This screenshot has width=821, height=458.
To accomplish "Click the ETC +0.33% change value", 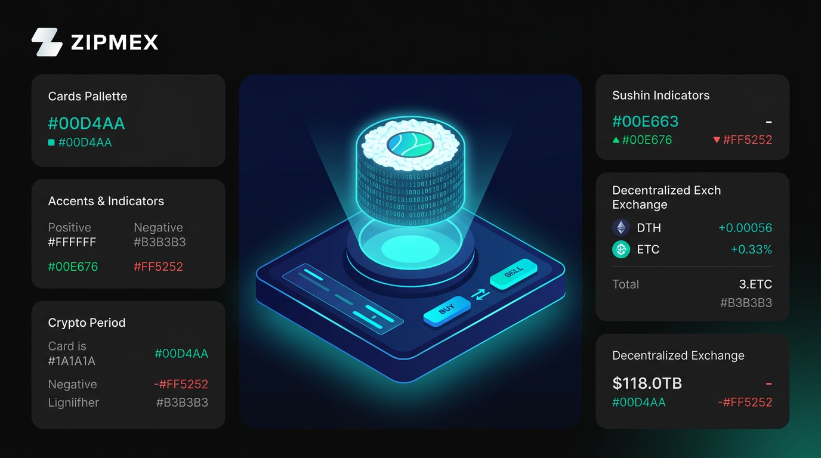I will [x=751, y=249].
